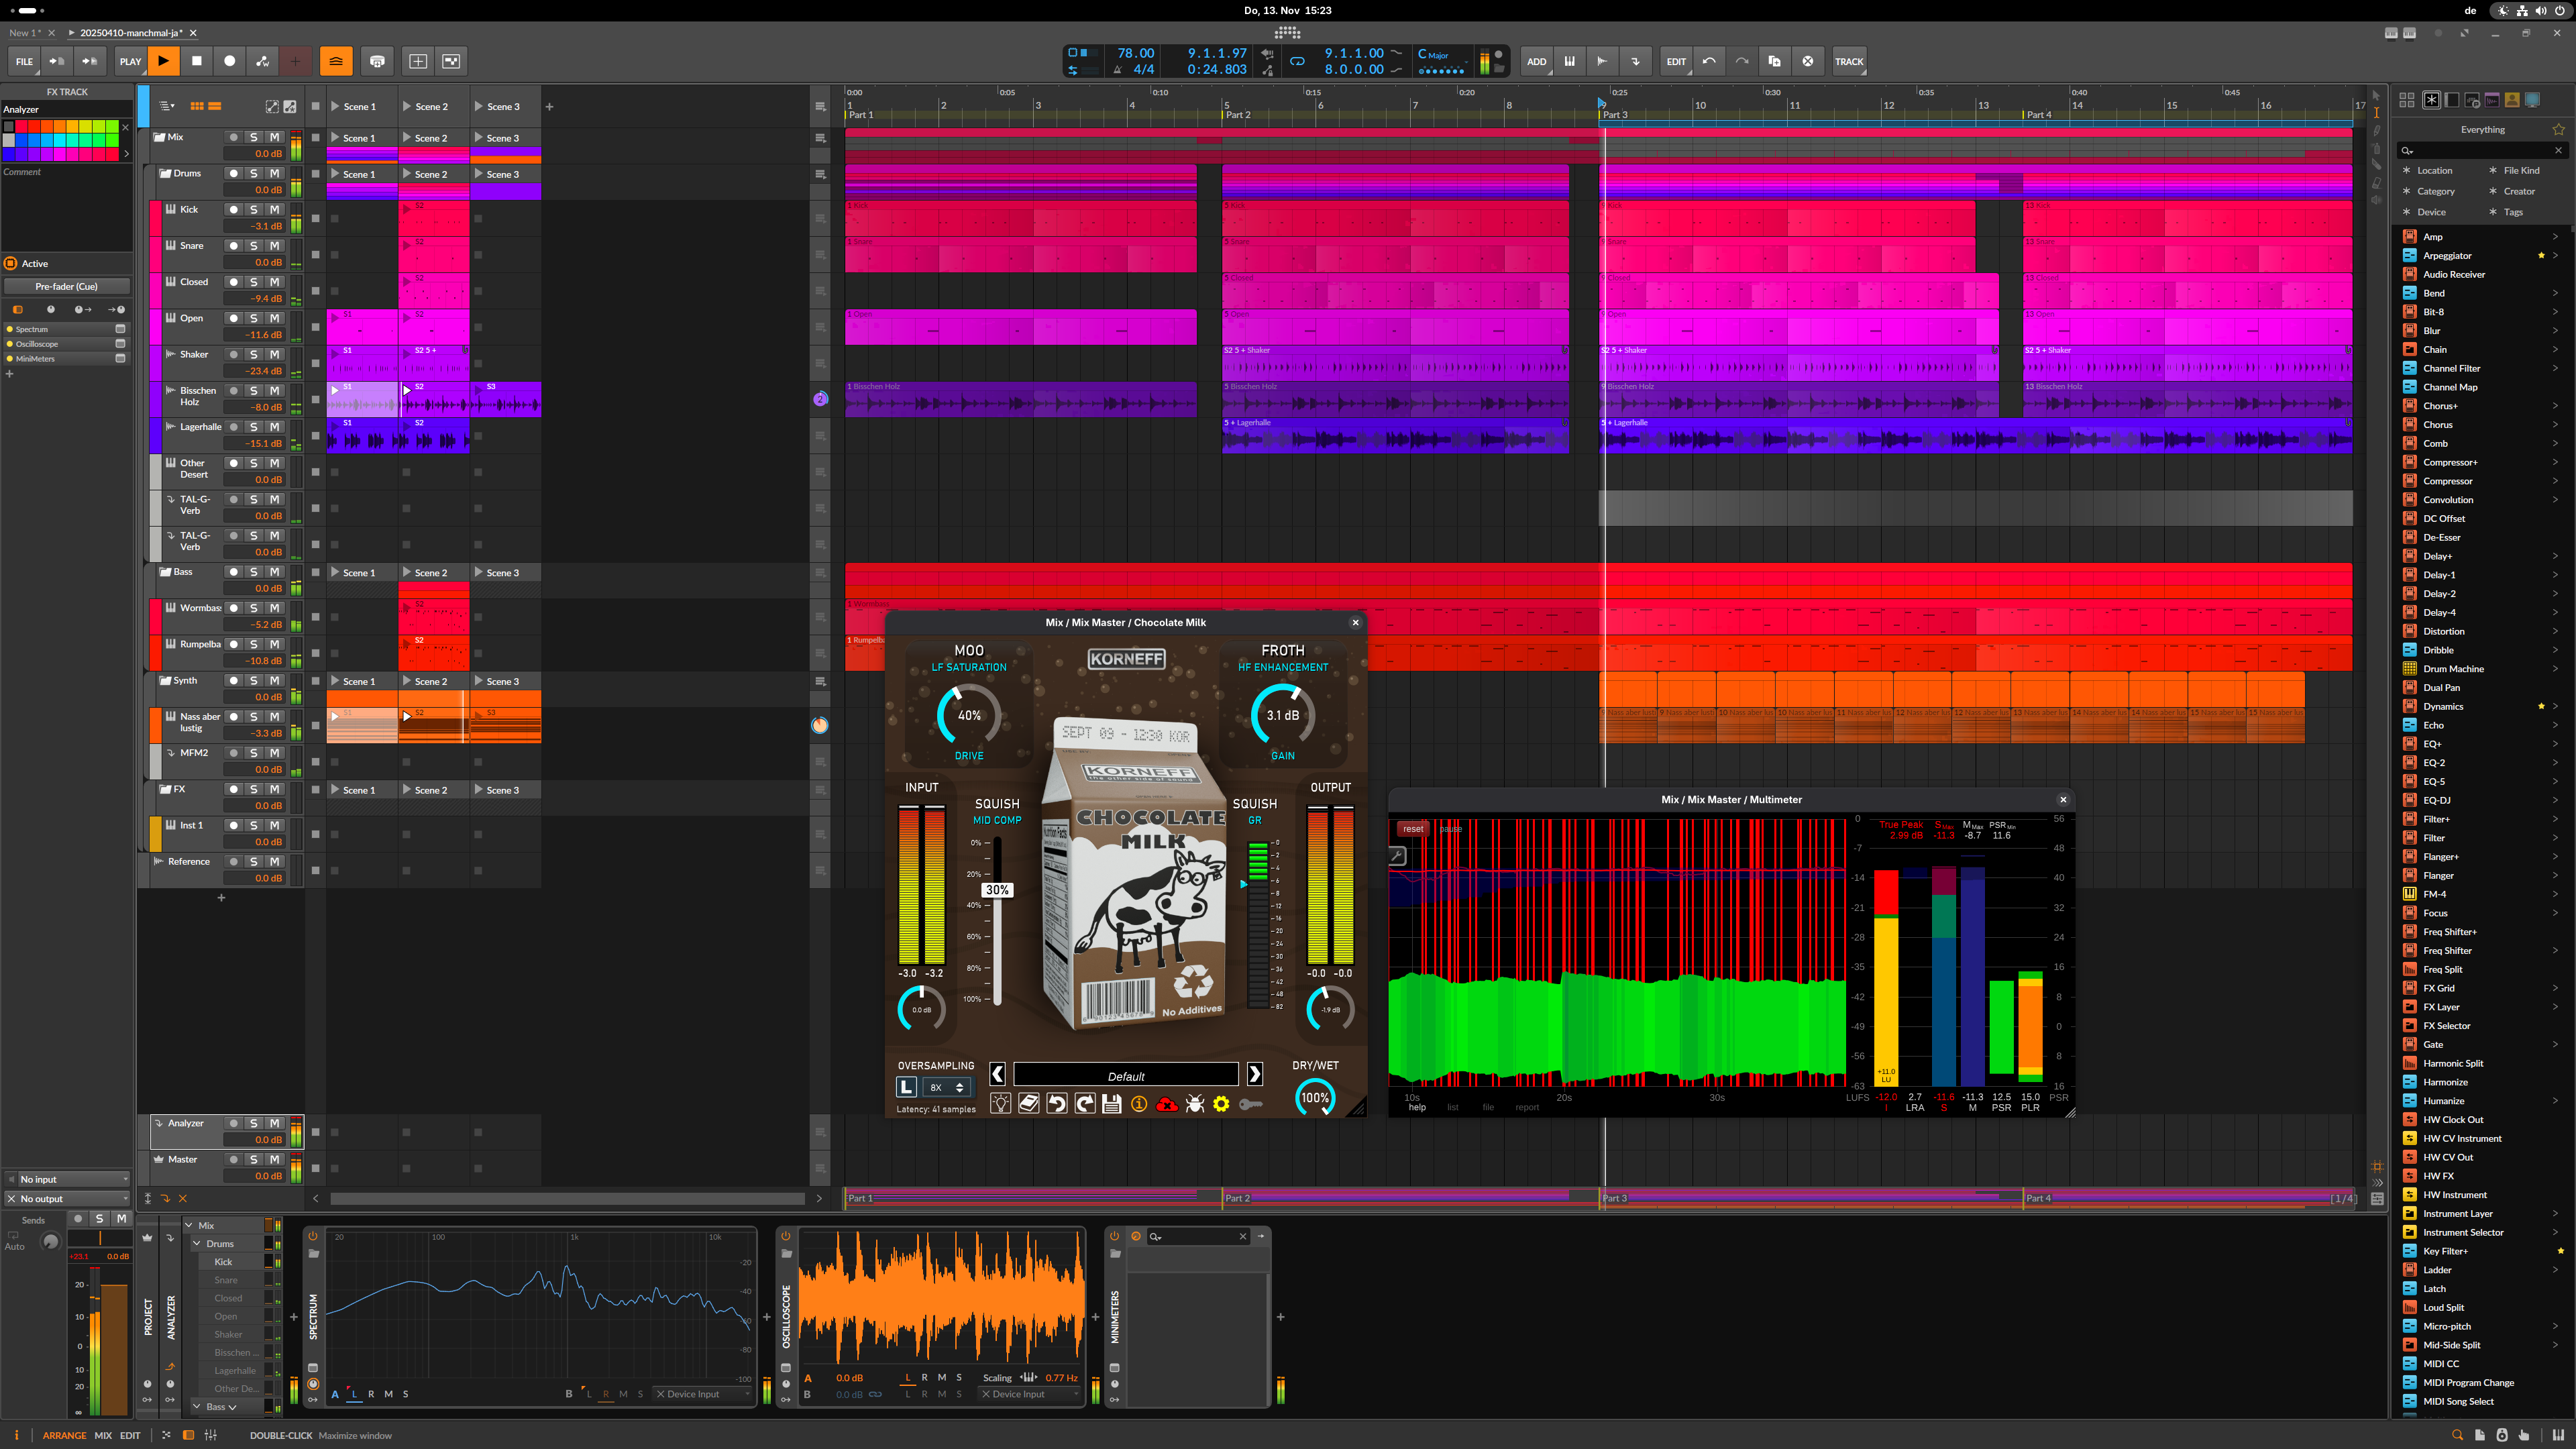The image size is (2576, 1449).
Task: Click the floppy disk save preset icon
Action: 1111,1104
